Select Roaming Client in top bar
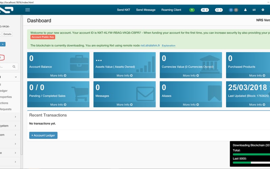Viewport: 270px width, 169px height. point(171,10)
